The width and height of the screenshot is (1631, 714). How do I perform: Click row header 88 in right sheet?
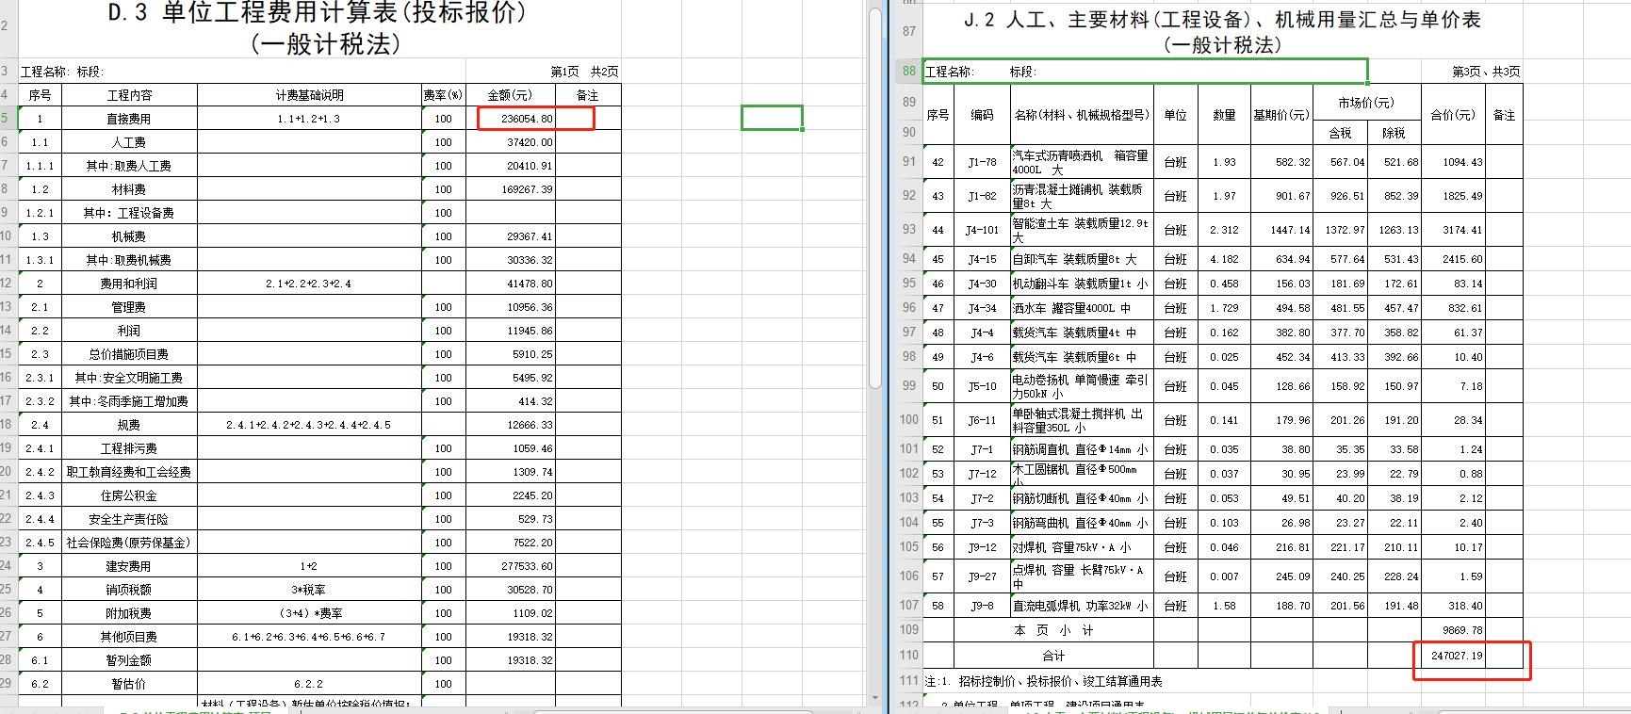[x=908, y=71]
